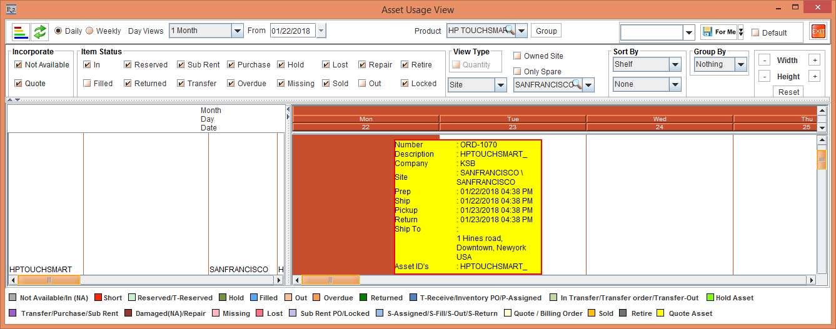Expand the Sort By Shelf dropdown
836x329 pixels.
click(675, 64)
